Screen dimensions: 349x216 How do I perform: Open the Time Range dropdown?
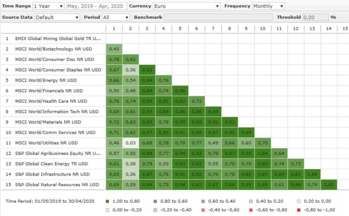(48, 6)
